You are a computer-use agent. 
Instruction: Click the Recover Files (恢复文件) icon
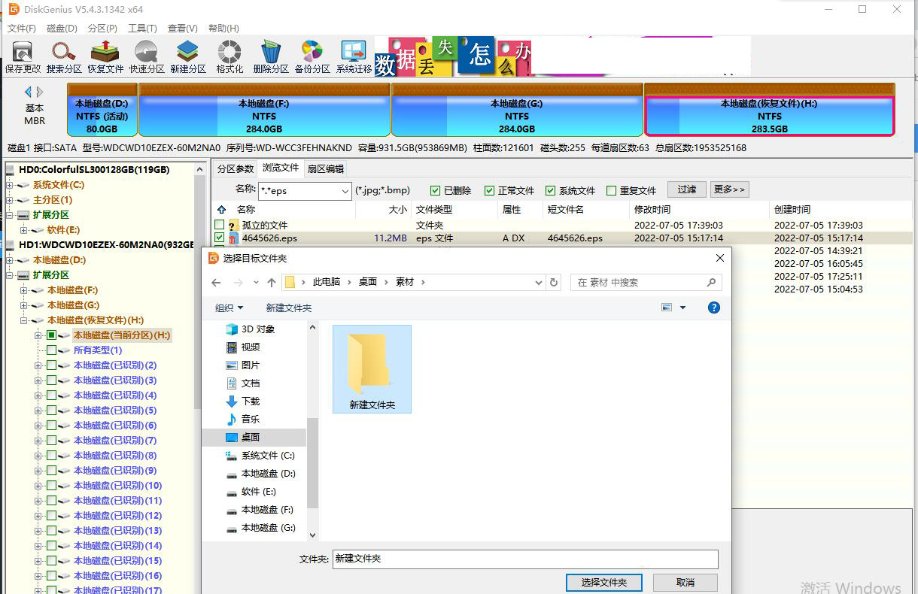click(x=105, y=56)
